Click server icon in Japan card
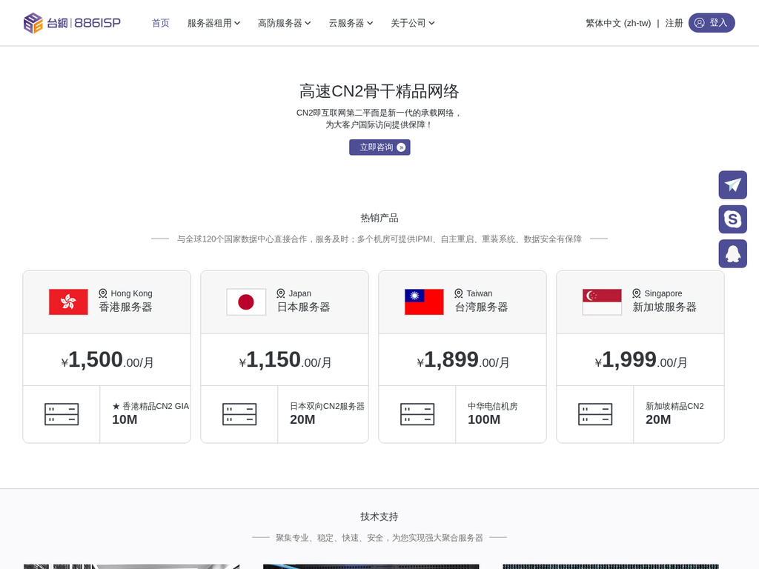Image resolution: width=759 pixels, height=569 pixels. [239, 414]
